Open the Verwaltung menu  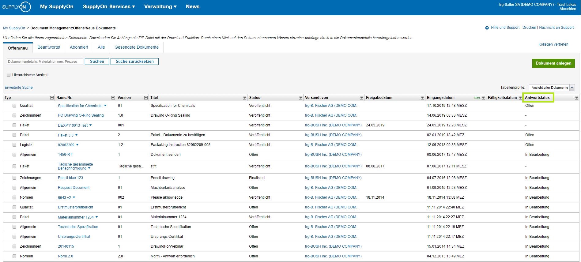click(x=160, y=7)
